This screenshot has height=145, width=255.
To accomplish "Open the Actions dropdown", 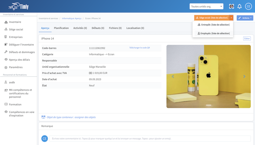I will click(245, 18).
